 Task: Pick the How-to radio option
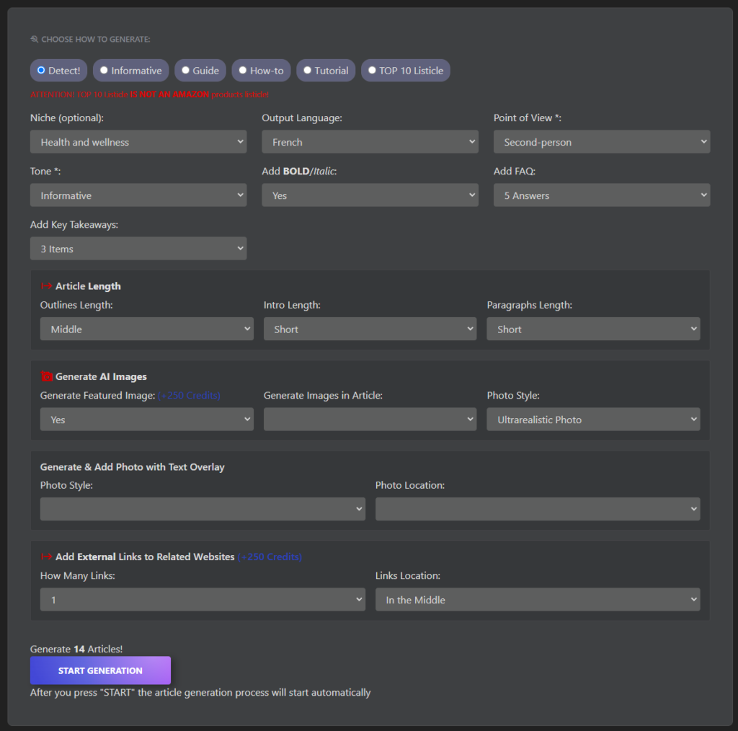click(261, 71)
